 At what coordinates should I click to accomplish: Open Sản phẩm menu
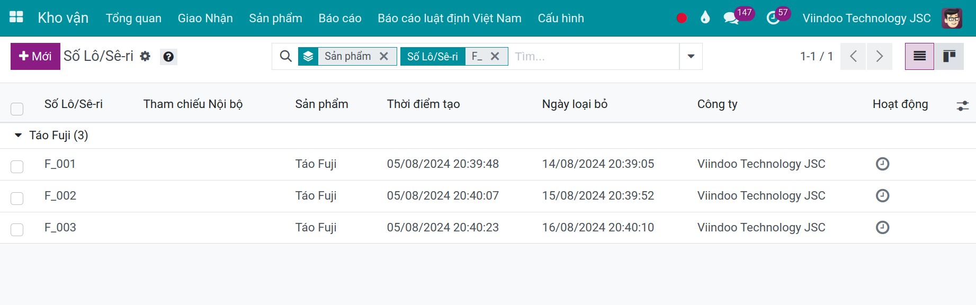click(275, 18)
